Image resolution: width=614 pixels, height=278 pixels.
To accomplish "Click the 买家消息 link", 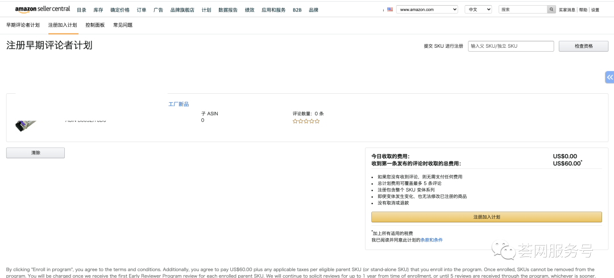I will click(x=567, y=10).
